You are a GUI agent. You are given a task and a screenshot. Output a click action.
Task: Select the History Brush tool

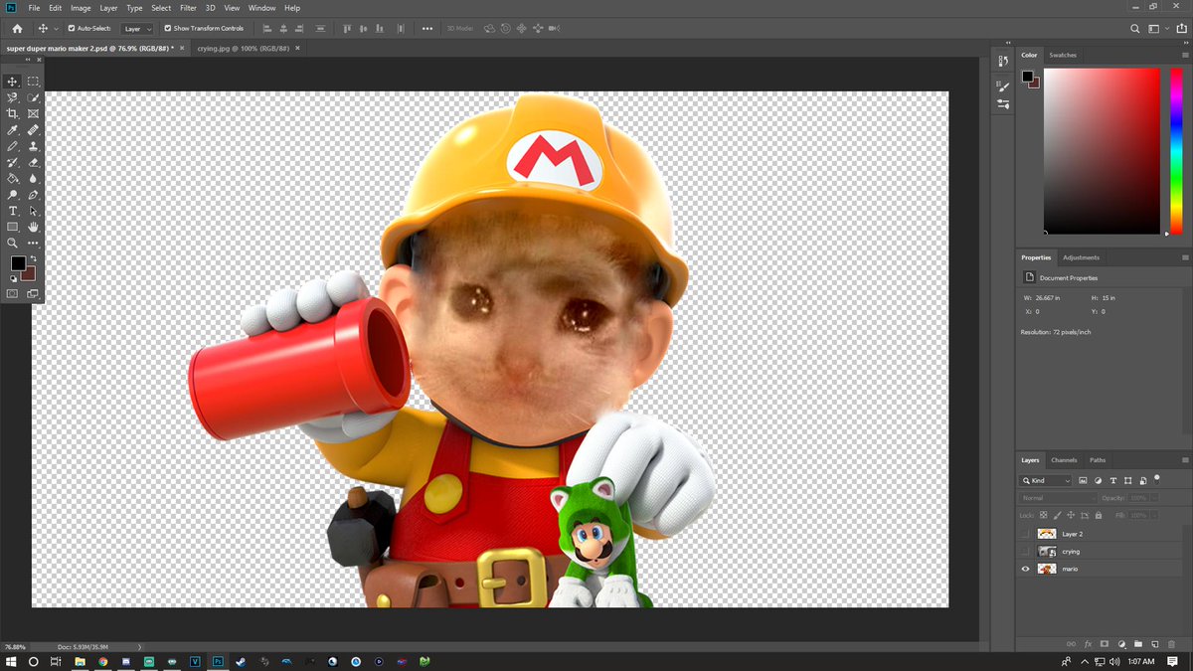[13, 162]
